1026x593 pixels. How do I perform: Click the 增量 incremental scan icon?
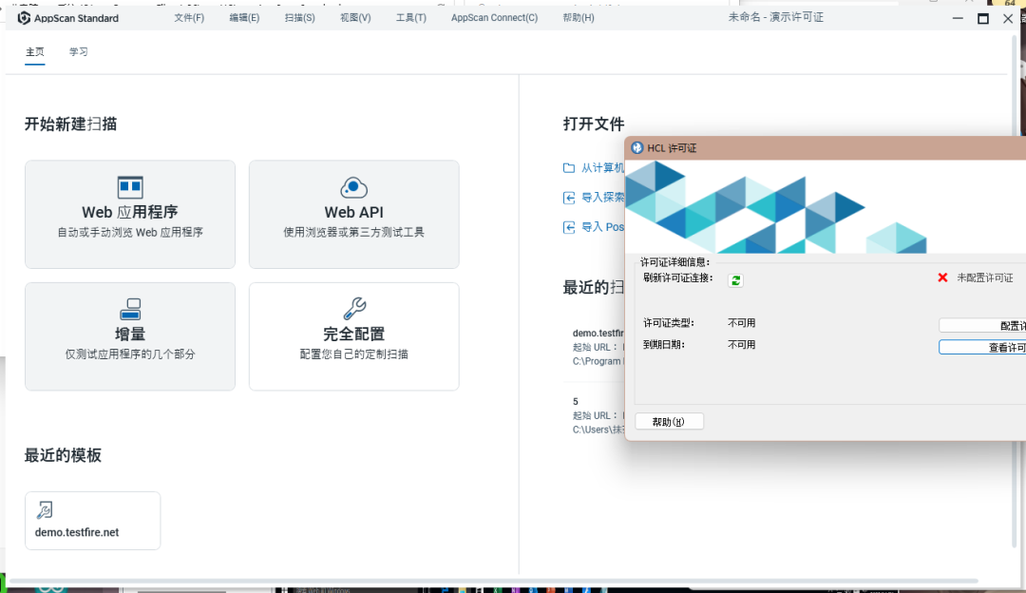click(130, 309)
